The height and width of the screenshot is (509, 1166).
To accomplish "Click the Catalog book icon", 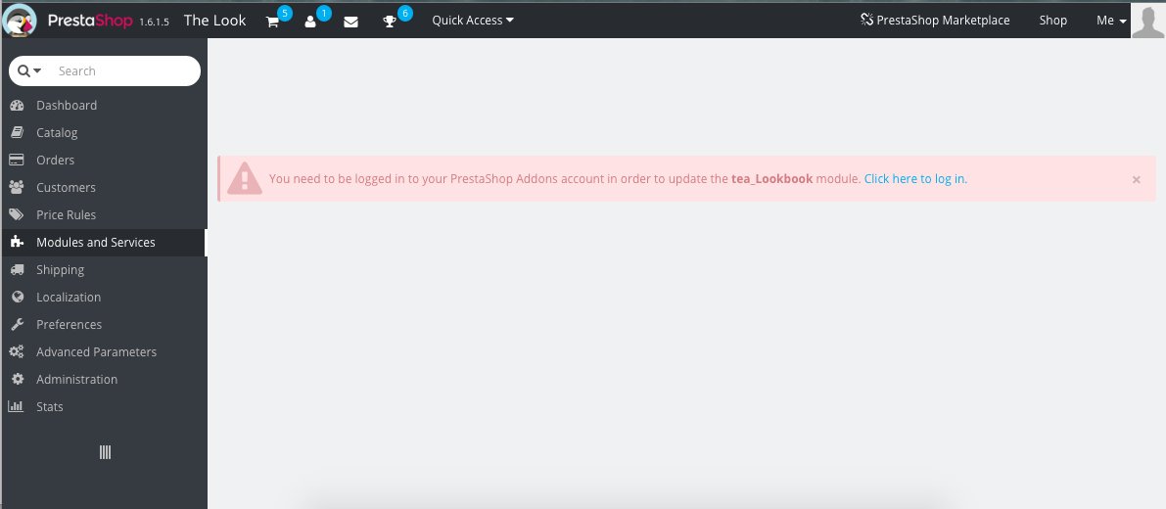I will point(17,133).
